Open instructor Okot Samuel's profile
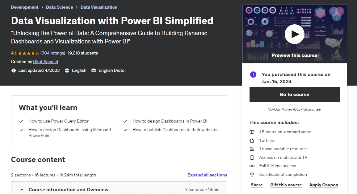 click(x=45, y=62)
